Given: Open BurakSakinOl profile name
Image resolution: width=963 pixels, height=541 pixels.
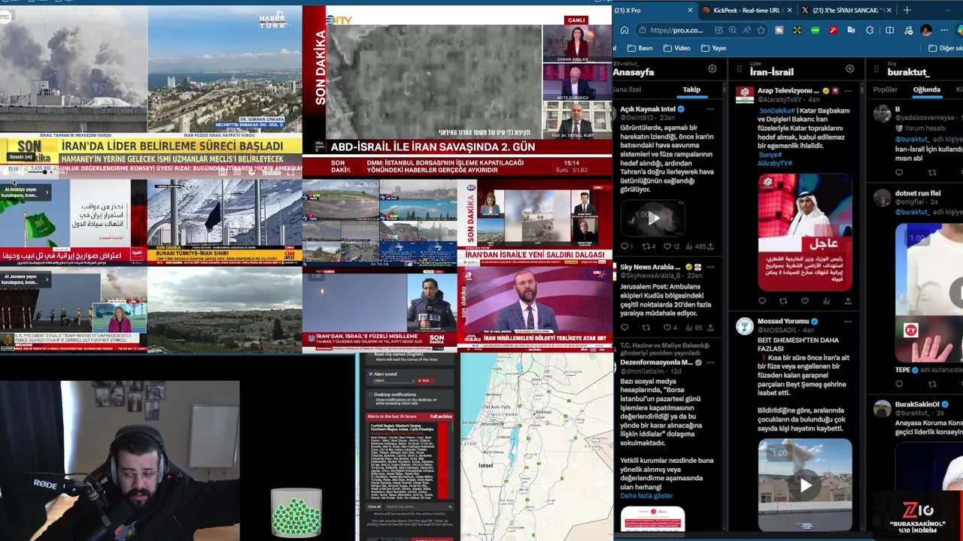Looking at the screenshot, I should (x=917, y=404).
